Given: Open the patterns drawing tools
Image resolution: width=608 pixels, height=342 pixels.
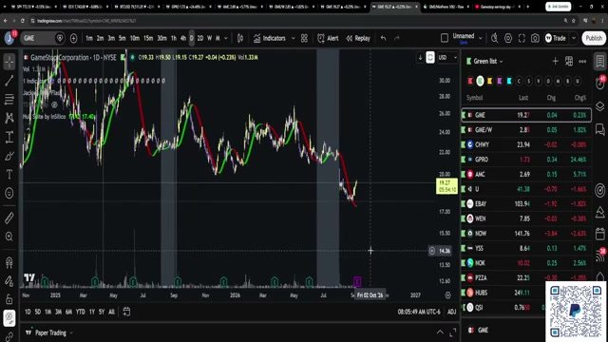Looking at the screenshot, I should 9,118.
